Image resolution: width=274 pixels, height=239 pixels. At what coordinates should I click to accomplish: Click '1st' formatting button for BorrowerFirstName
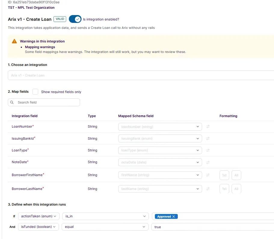(x=224, y=175)
